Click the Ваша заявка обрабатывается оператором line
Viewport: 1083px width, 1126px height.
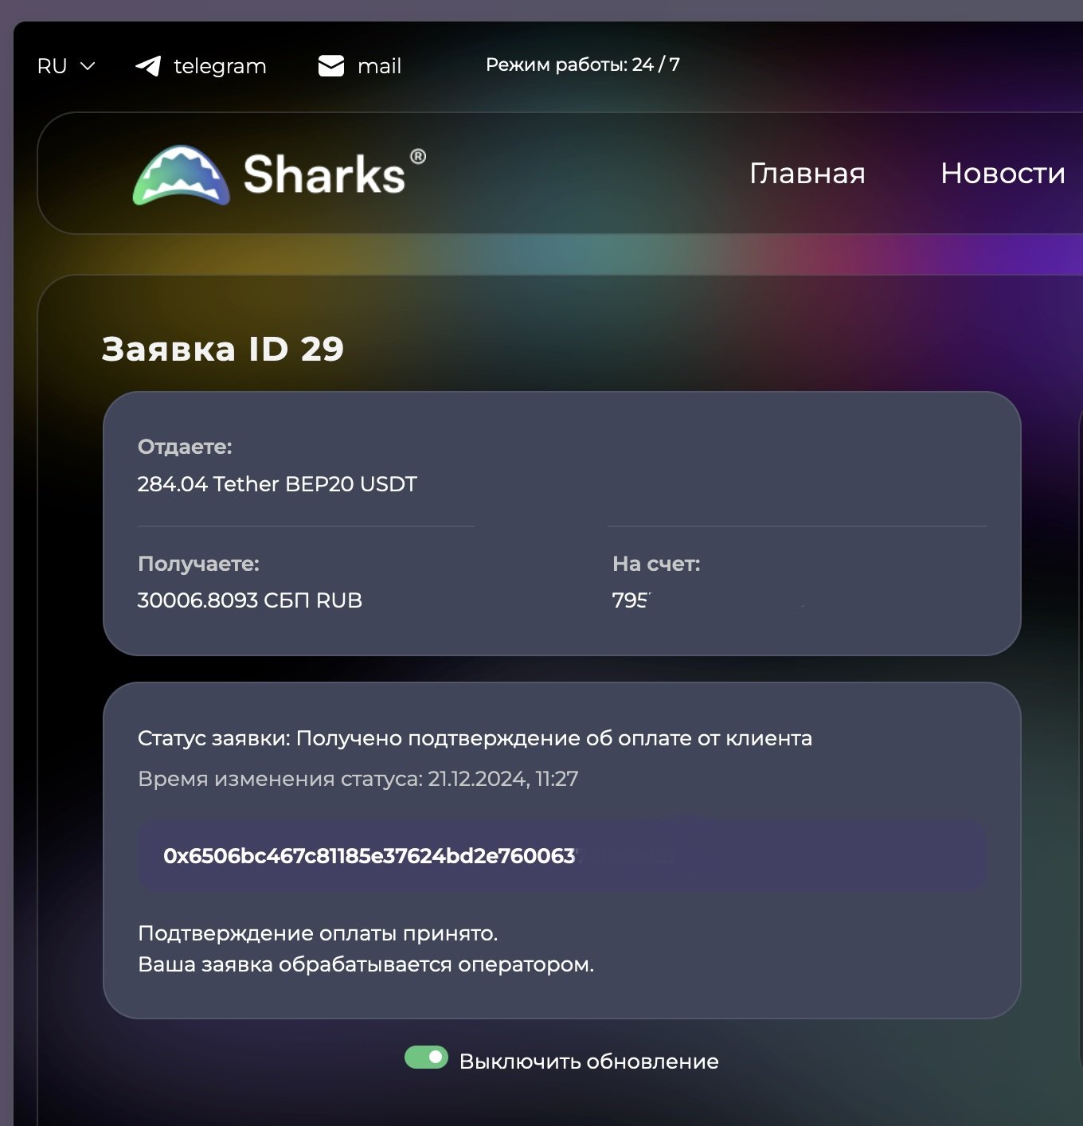(366, 964)
